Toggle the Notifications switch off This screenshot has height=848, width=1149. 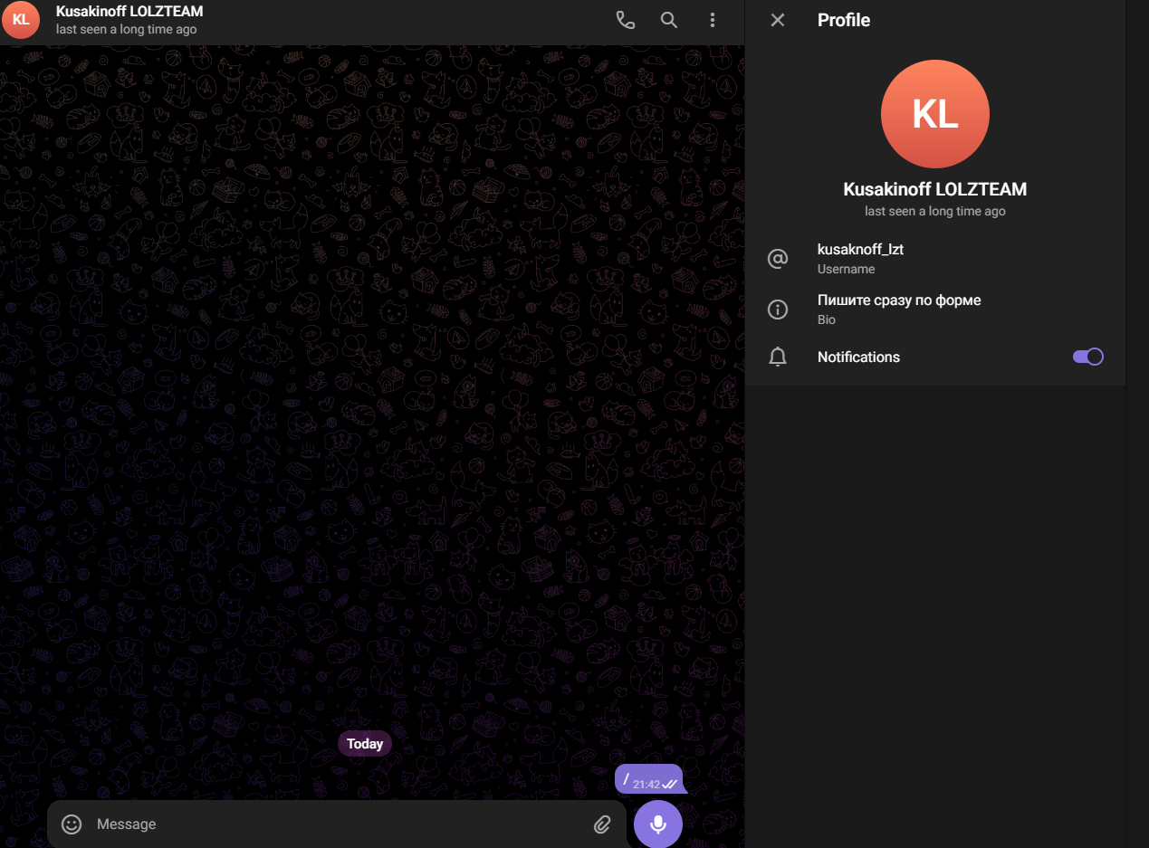(x=1087, y=357)
